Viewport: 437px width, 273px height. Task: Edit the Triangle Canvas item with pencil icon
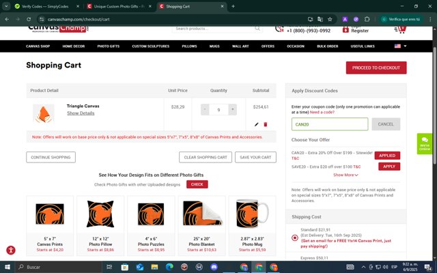[x=257, y=124]
